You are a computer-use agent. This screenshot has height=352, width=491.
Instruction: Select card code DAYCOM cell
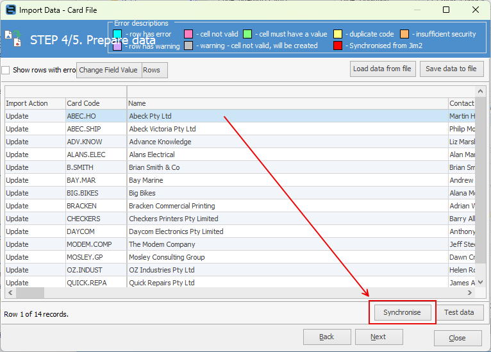[x=96, y=231]
